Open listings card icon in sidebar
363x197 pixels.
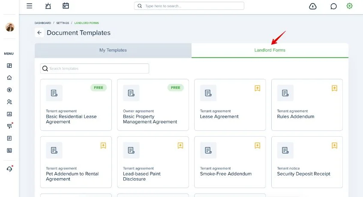[x=9, y=150]
